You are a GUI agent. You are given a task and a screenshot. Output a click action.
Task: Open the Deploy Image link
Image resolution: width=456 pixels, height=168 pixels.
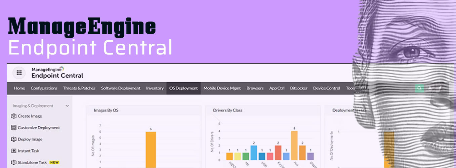tap(30, 139)
